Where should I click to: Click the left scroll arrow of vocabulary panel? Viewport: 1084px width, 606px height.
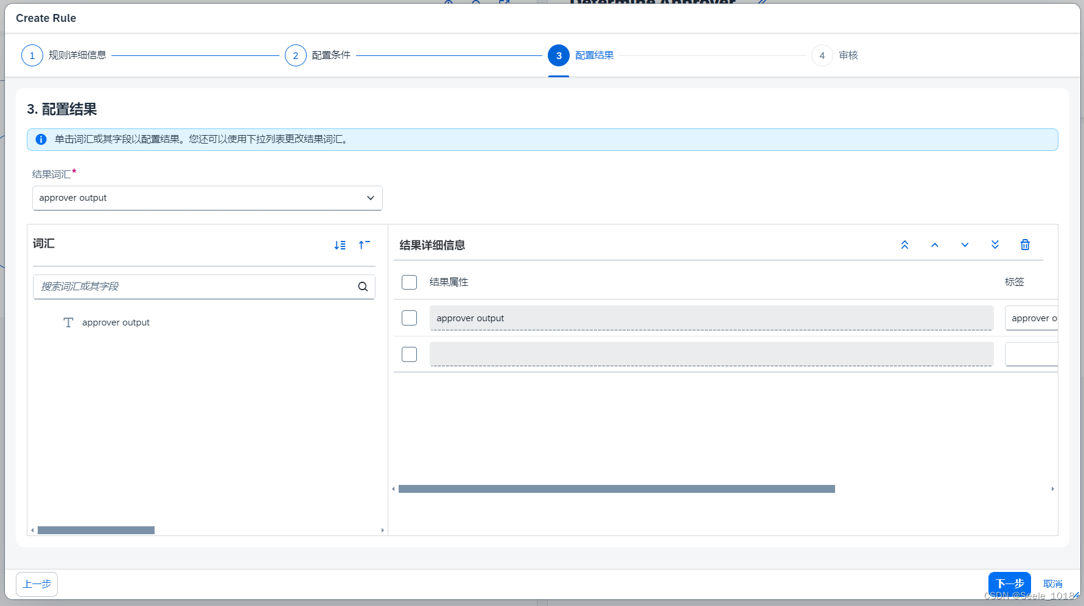32,531
